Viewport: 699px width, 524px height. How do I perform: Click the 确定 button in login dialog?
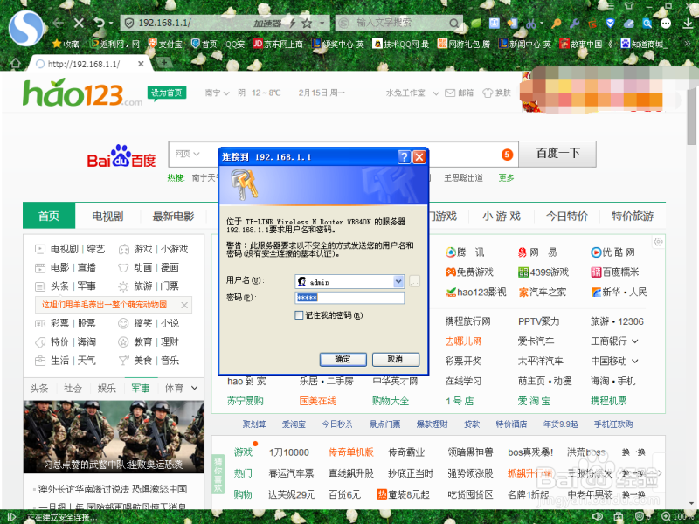coord(343,359)
